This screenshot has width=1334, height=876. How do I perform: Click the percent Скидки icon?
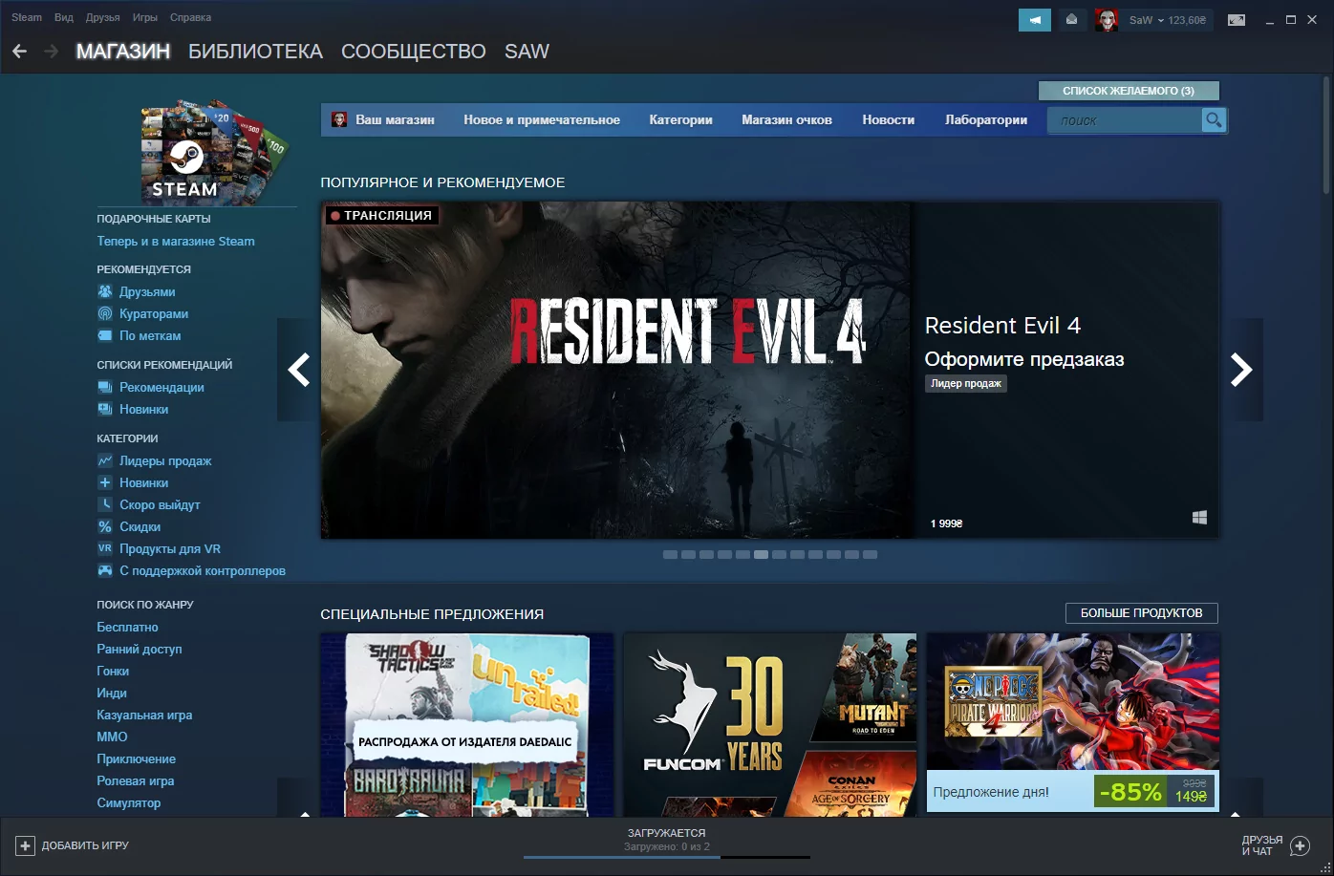click(x=105, y=526)
